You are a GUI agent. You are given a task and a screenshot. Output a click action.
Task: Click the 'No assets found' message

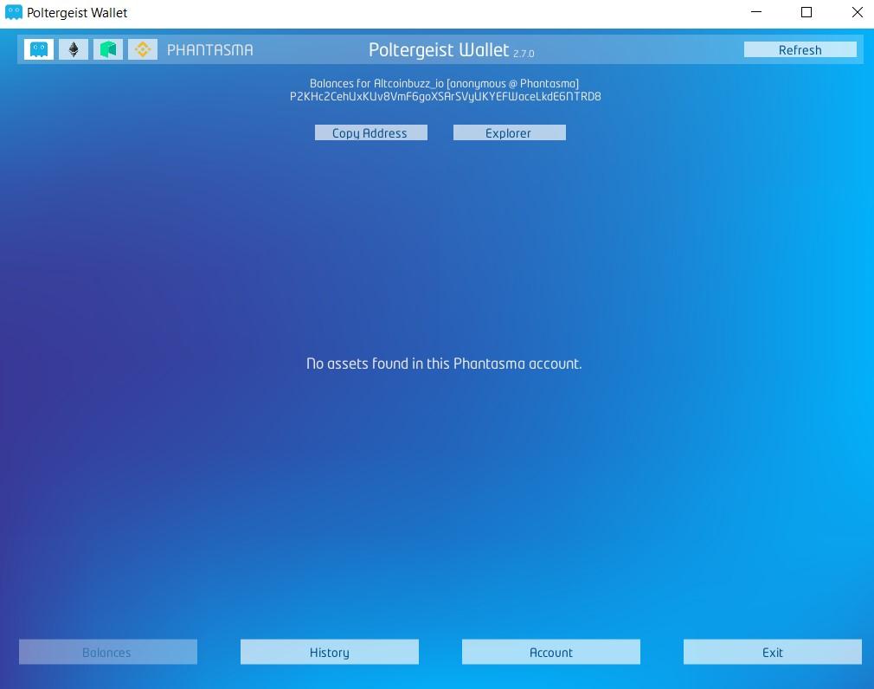click(444, 364)
